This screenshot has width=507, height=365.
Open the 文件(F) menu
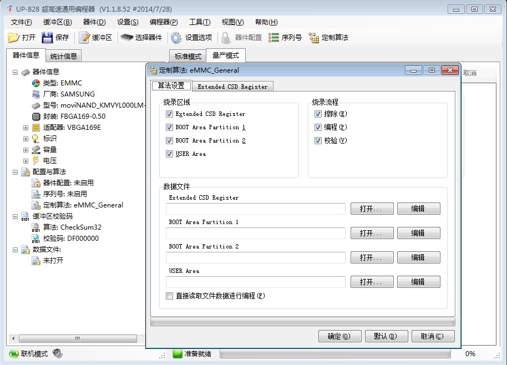[x=21, y=22]
